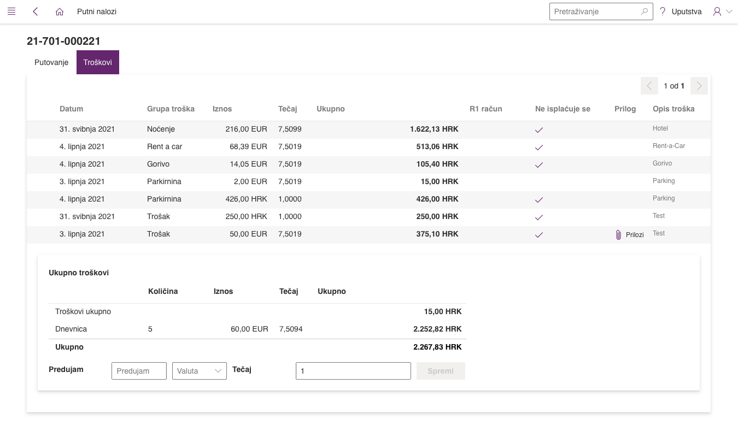Screen dimensions: 738x437
Task: Open the hamburger navigation menu
Action: coord(11,11)
